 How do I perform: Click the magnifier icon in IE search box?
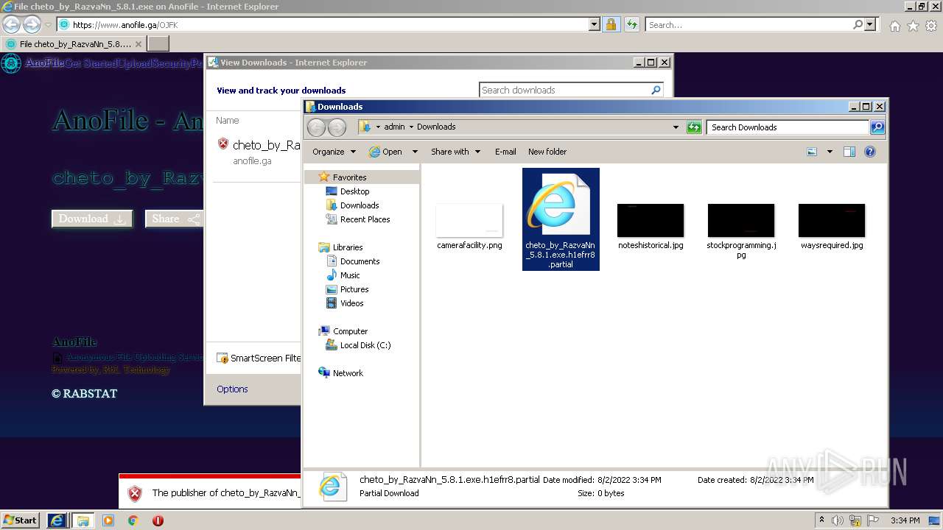point(858,24)
